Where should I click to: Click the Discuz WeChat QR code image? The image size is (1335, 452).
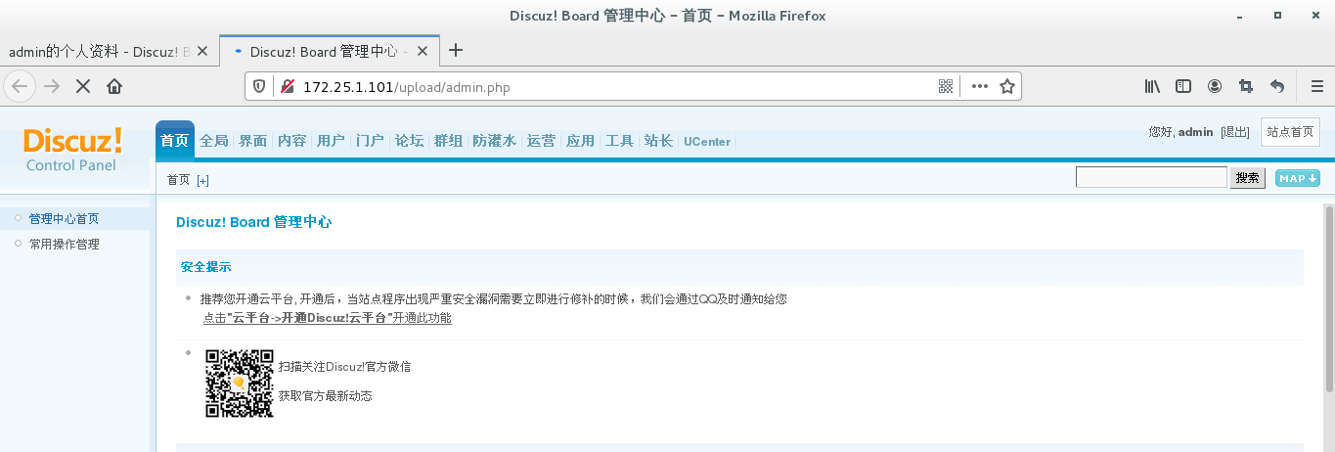(x=239, y=384)
